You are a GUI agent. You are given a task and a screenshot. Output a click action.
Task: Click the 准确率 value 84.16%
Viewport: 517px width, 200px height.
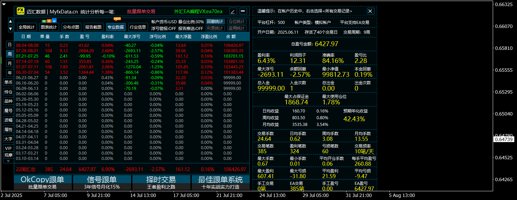point(333,61)
